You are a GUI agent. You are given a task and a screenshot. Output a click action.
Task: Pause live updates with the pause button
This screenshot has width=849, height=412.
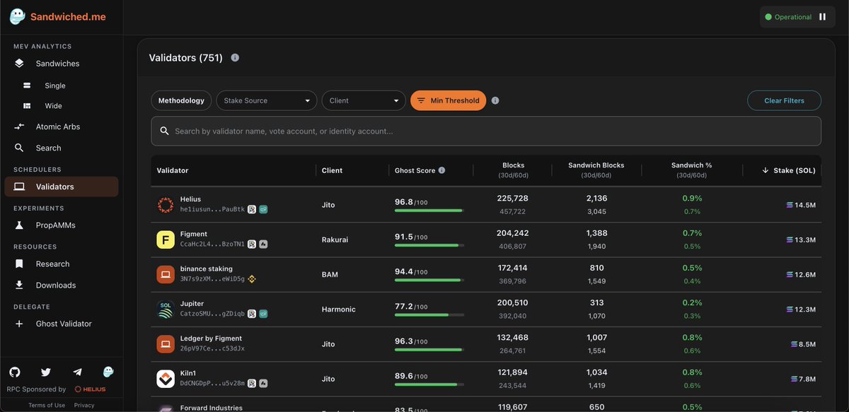pos(822,17)
